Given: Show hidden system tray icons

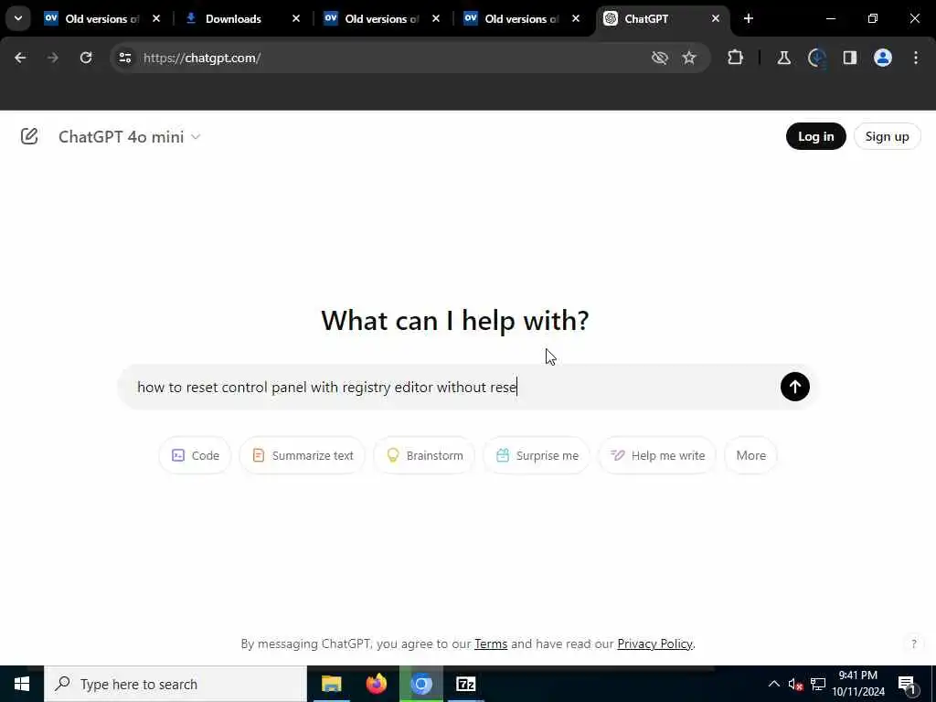Looking at the screenshot, I should click(773, 684).
